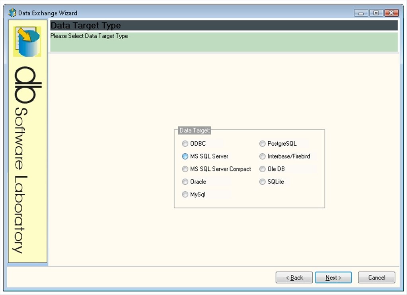Cancel the Data Exchange Wizard
The width and height of the screenshot is (407, 295).
point(377,278)
